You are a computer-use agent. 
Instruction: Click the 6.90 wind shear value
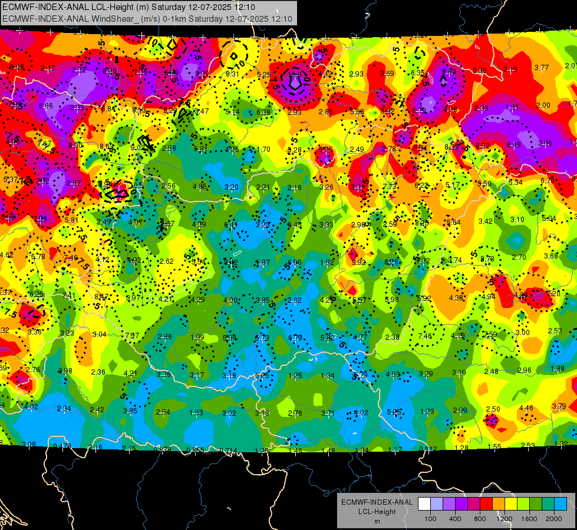(x=295, y=263)
